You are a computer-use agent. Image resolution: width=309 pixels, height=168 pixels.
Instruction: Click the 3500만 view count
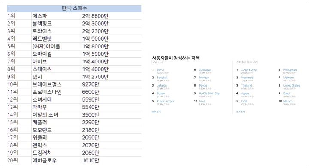pyautogui.click(x=91, y=115)
